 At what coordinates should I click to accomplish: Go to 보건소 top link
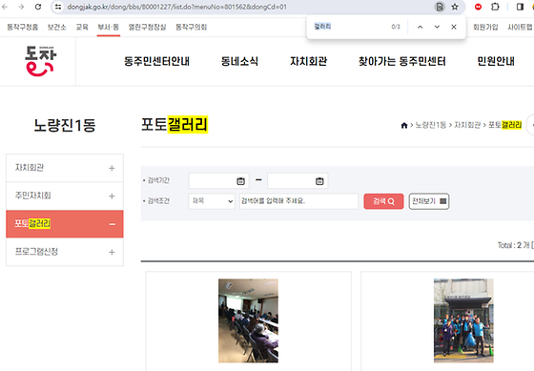(x=56, y=27)
